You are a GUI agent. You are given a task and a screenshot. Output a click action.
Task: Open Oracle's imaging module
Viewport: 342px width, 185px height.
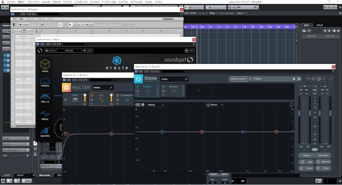pyautogui.click(x=45, y=82)
